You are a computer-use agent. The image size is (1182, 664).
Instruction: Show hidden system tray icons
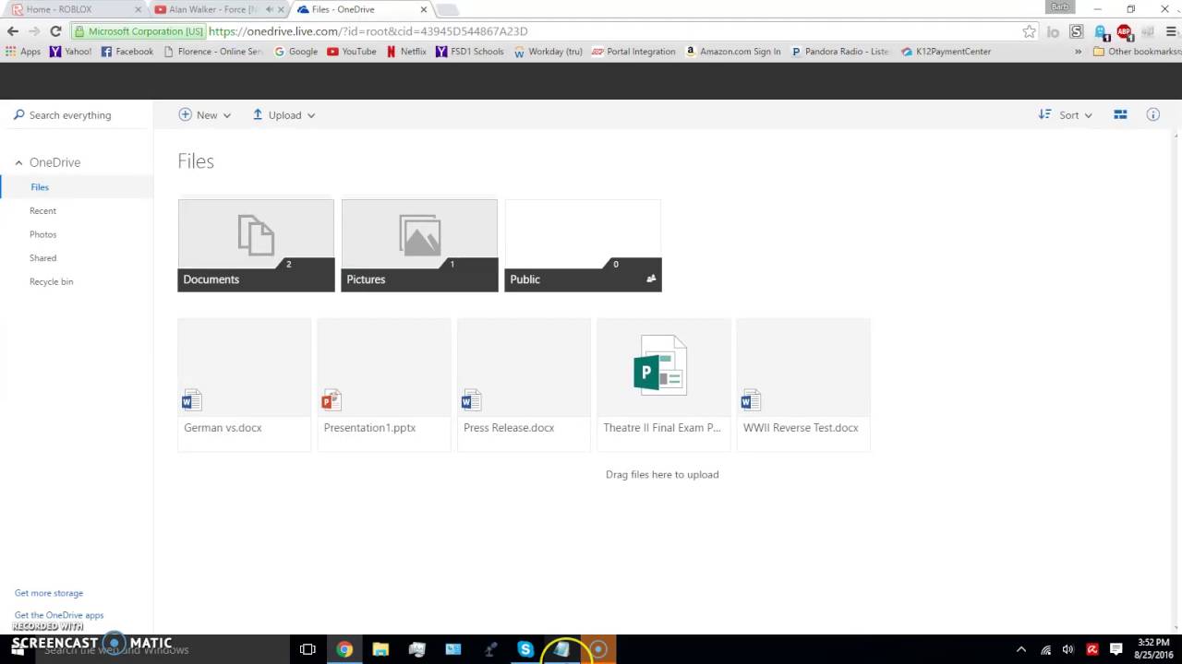[1021, 649]
